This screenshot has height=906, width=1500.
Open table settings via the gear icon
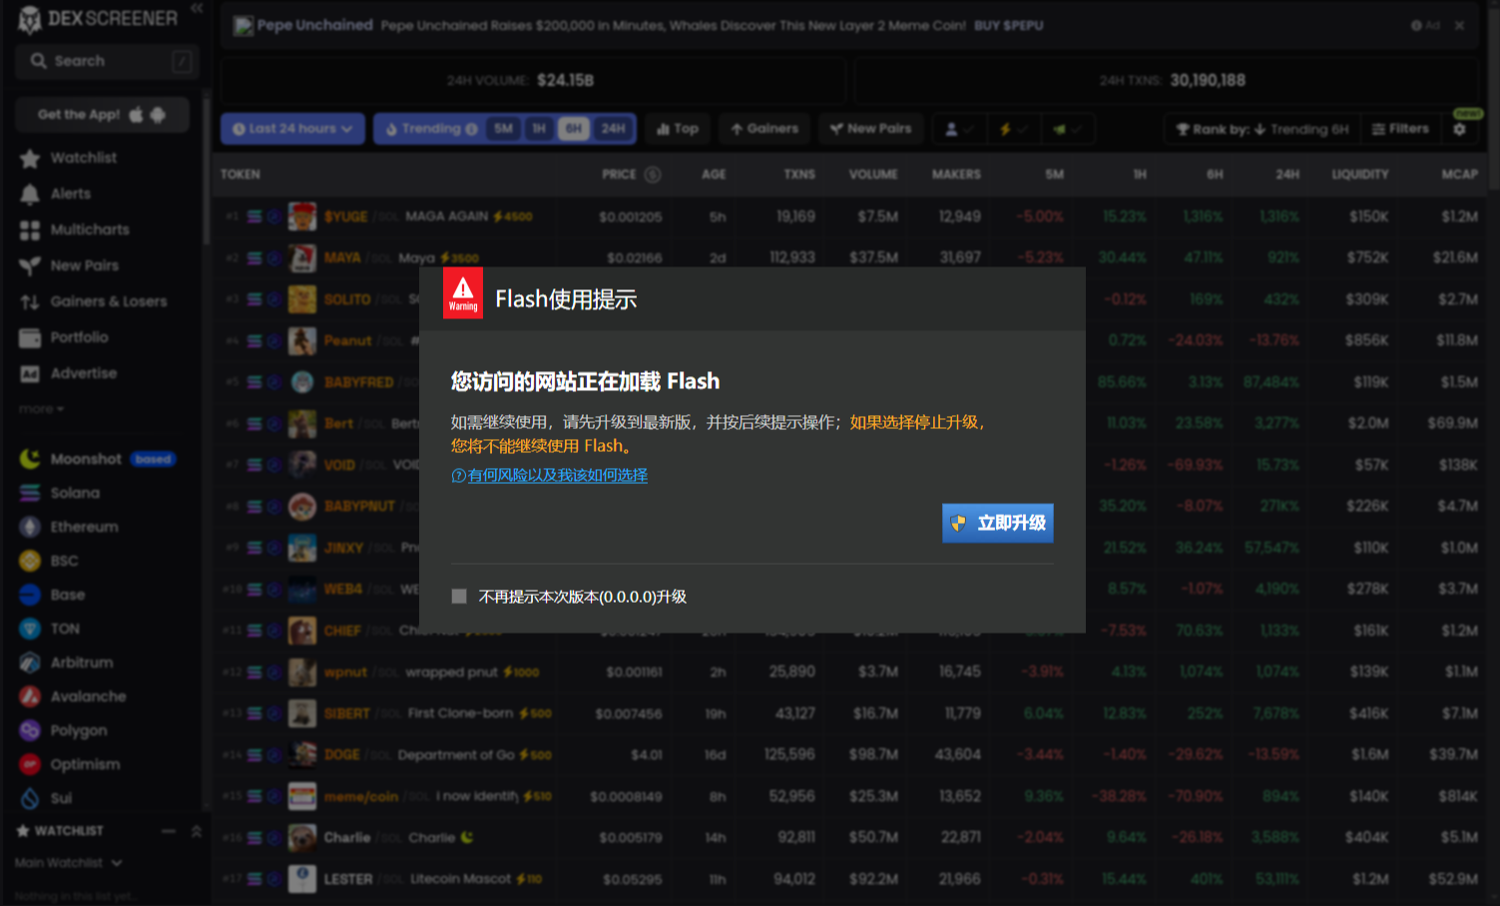pyautogui.click(x=1459, y=129)
